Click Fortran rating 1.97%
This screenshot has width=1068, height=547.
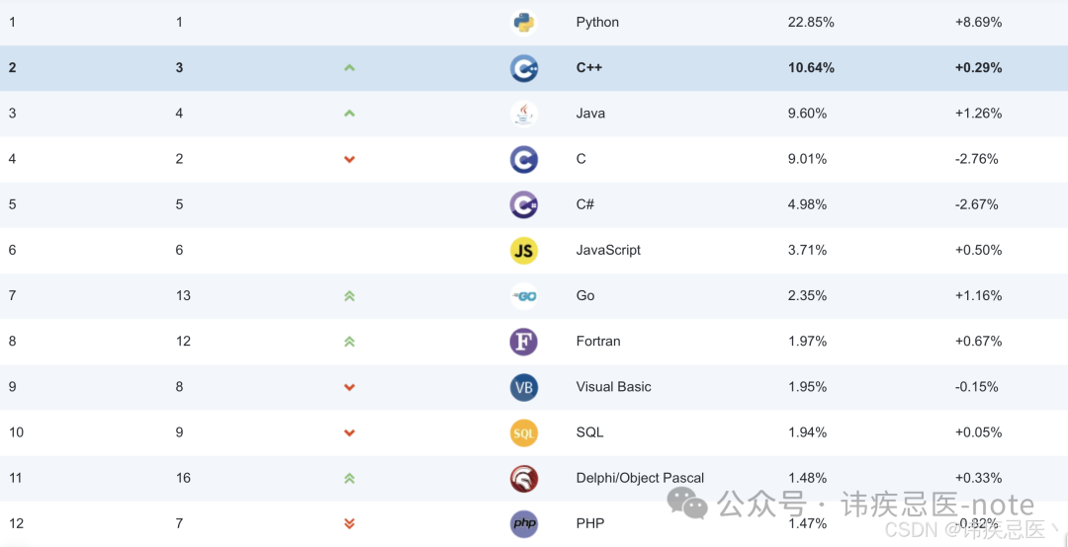click(807, 342)
